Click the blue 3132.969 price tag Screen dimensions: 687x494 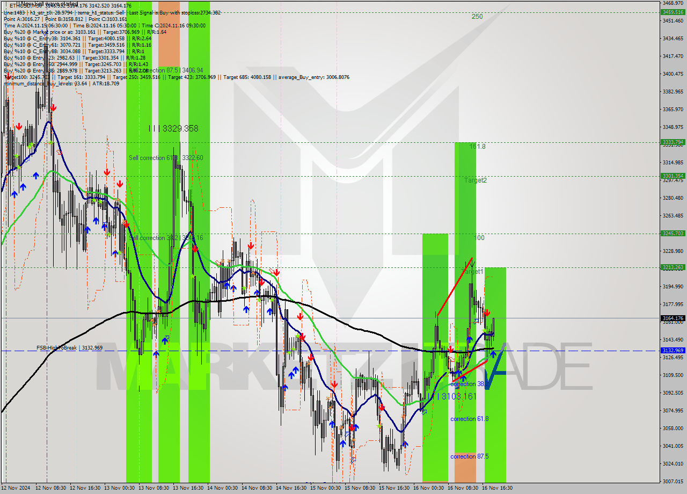click(673, 350)
